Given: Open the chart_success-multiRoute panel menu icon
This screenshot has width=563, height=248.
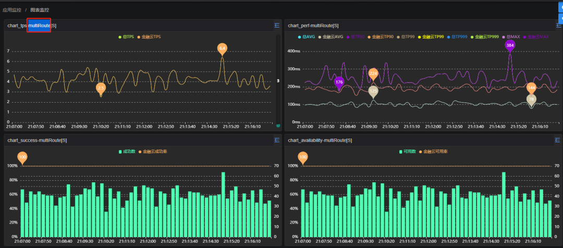Looking at the screenshot, I should pyautogui.click(x=276, y=140).
